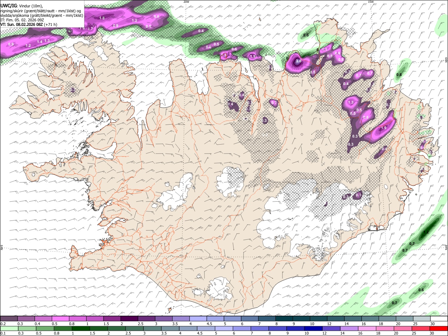Click the purple 12 rain legend swatch
Image resolution: width=448 pixels, height=336 pixels.
331,328
